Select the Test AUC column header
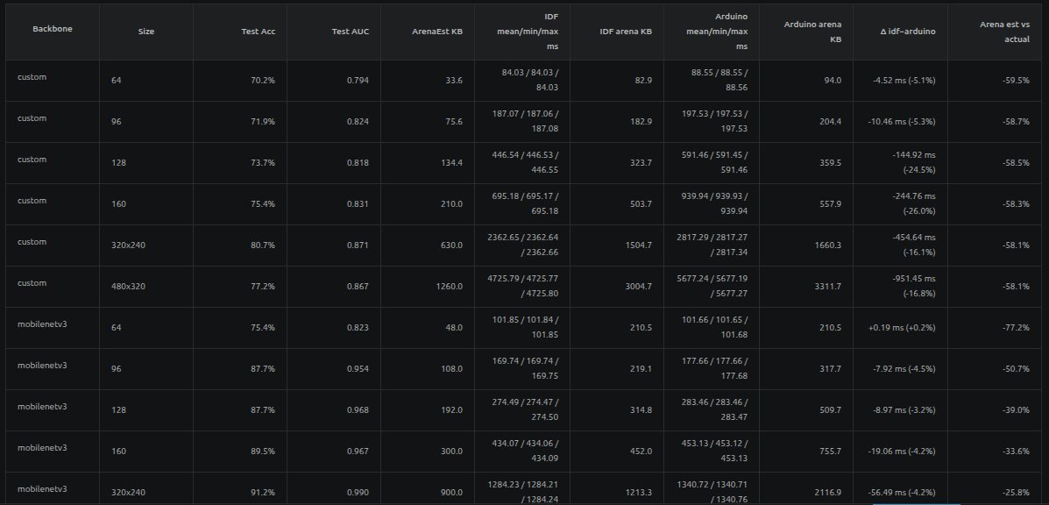 coord(351,32)
